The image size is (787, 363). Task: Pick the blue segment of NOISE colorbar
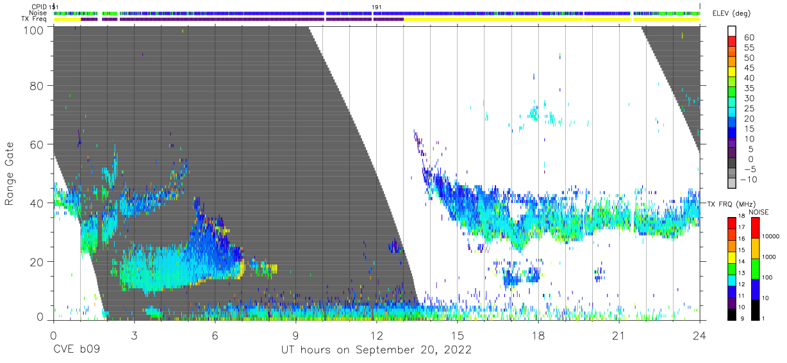click(x=754, y=289)
